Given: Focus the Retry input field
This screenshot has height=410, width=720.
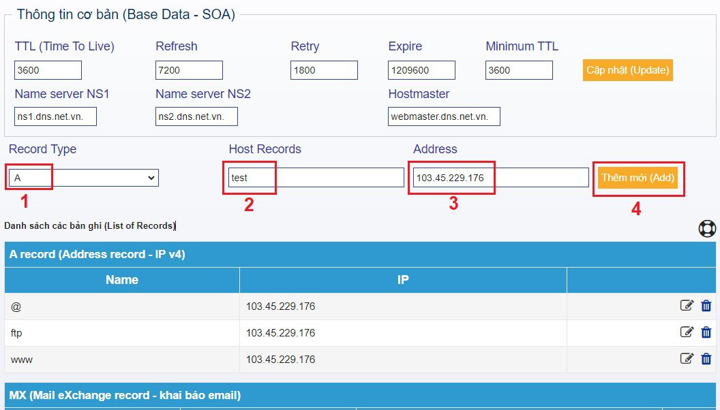Looking at the screenshot, I should tap(324, 70).
